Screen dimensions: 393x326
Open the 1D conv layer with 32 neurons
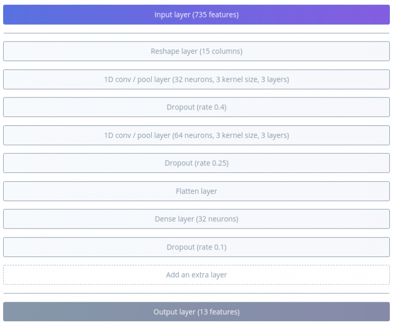[196, 80]
